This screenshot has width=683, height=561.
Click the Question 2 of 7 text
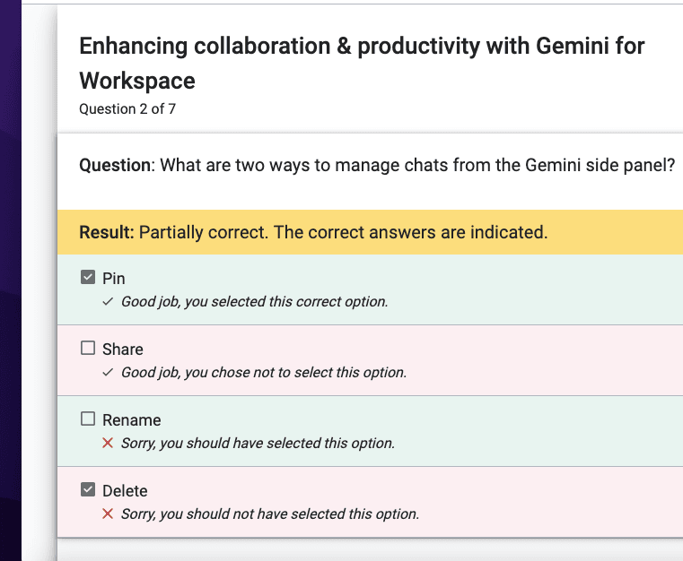[x=127, y=108]
